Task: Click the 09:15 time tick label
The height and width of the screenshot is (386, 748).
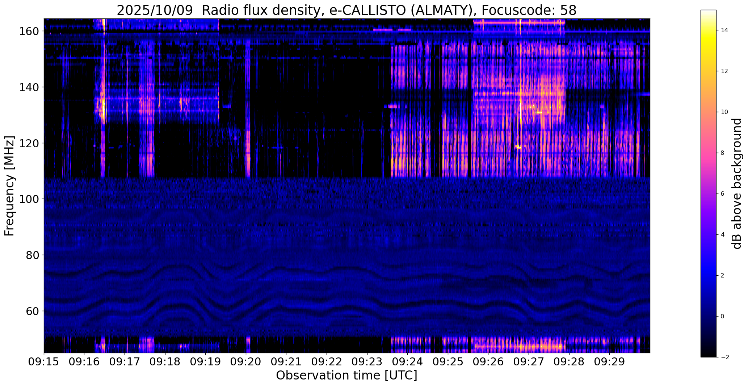Action: point(44,362)
